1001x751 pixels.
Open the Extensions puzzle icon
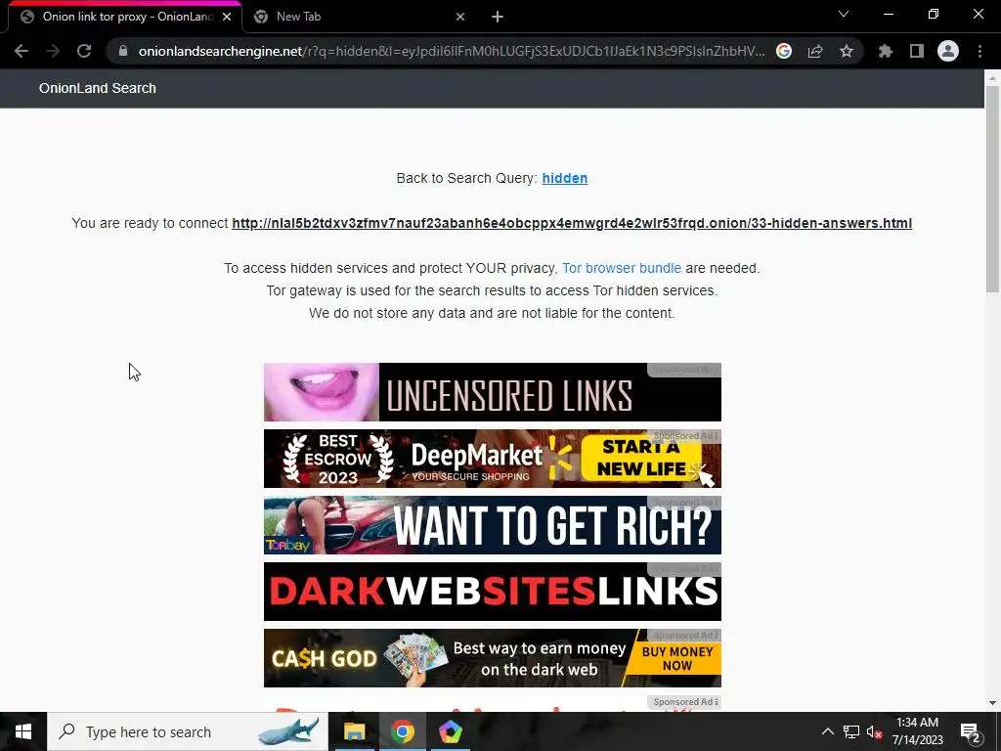point(886,51)
